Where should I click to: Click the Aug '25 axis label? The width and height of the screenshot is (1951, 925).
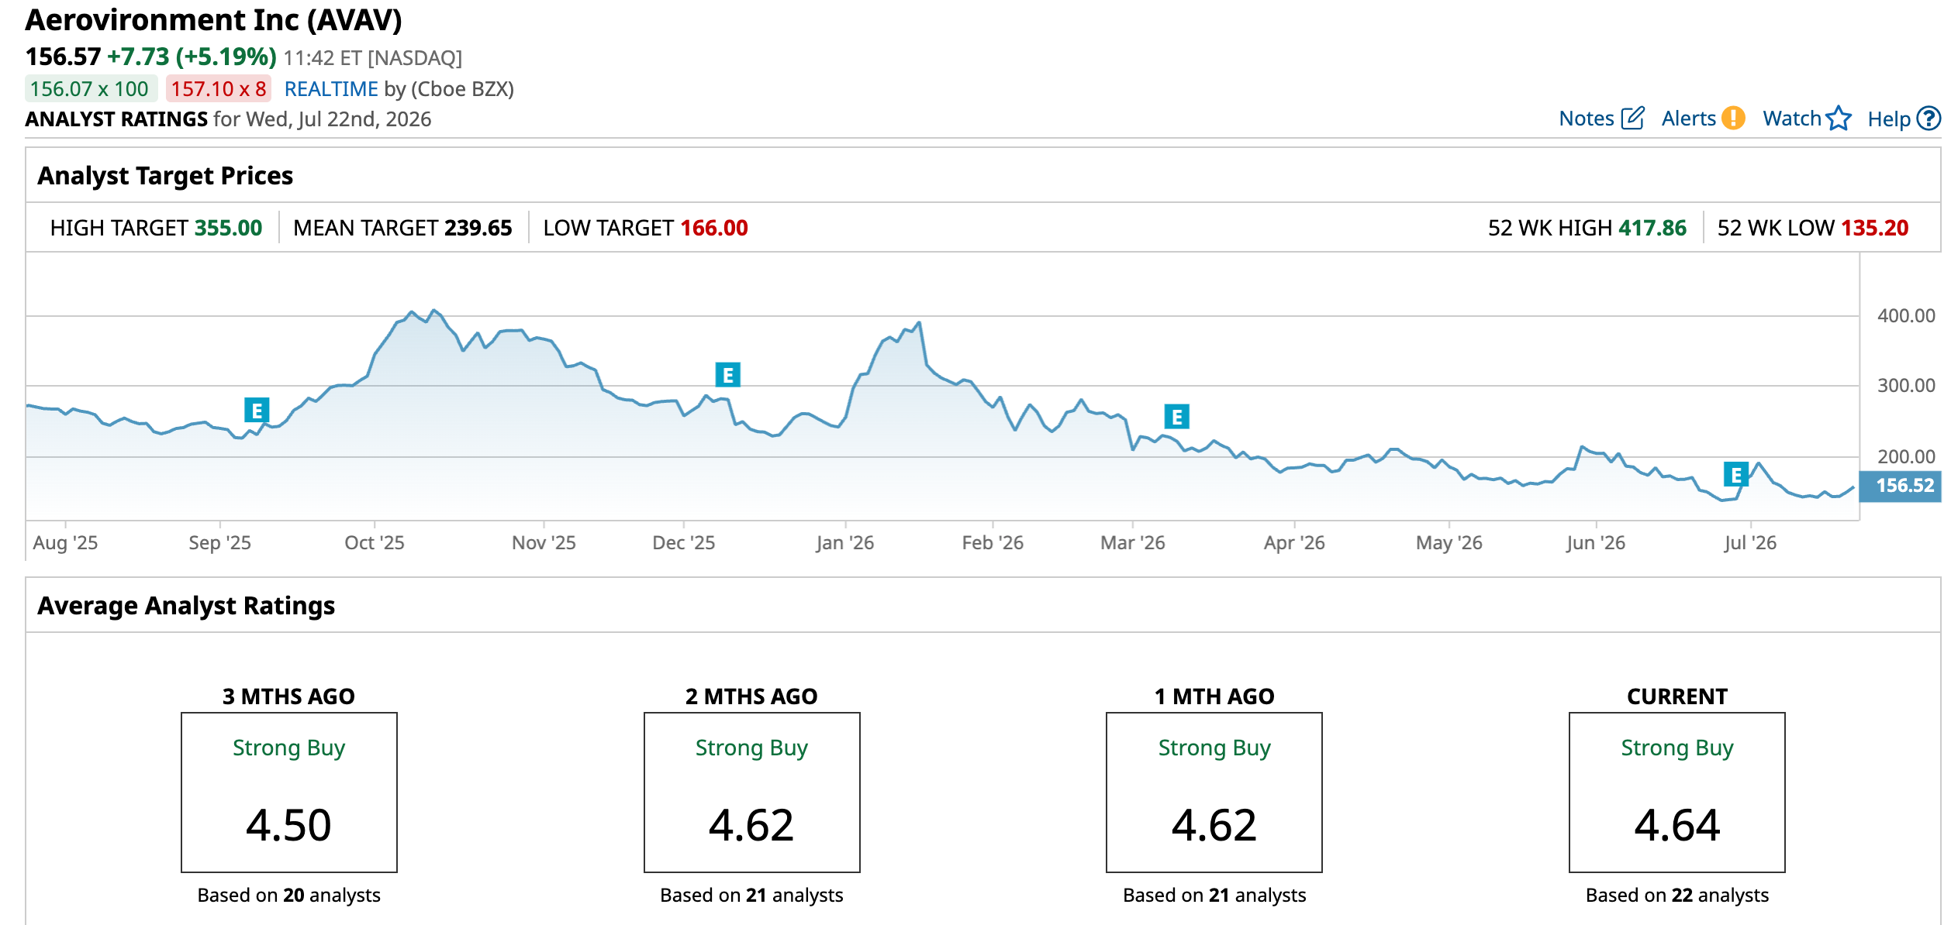tap(65, 543)
